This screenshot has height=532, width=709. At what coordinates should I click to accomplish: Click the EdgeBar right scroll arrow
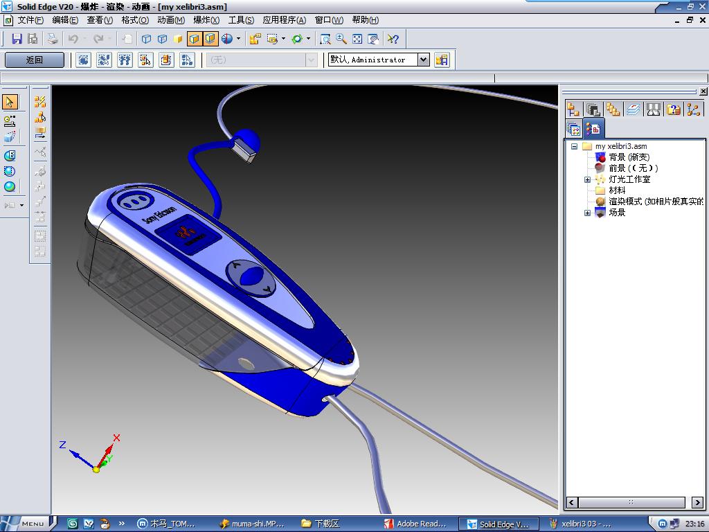697,502
